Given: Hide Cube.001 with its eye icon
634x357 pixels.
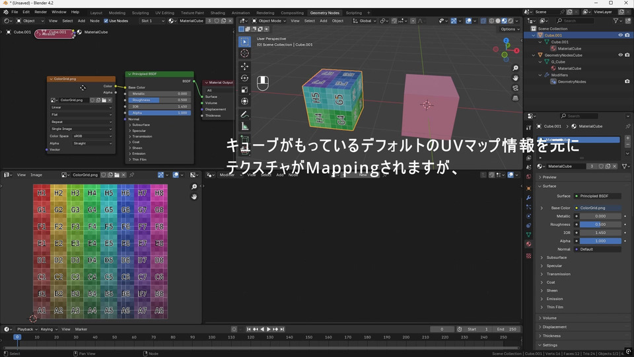Looking at the screenshot, I should (620, 35).
